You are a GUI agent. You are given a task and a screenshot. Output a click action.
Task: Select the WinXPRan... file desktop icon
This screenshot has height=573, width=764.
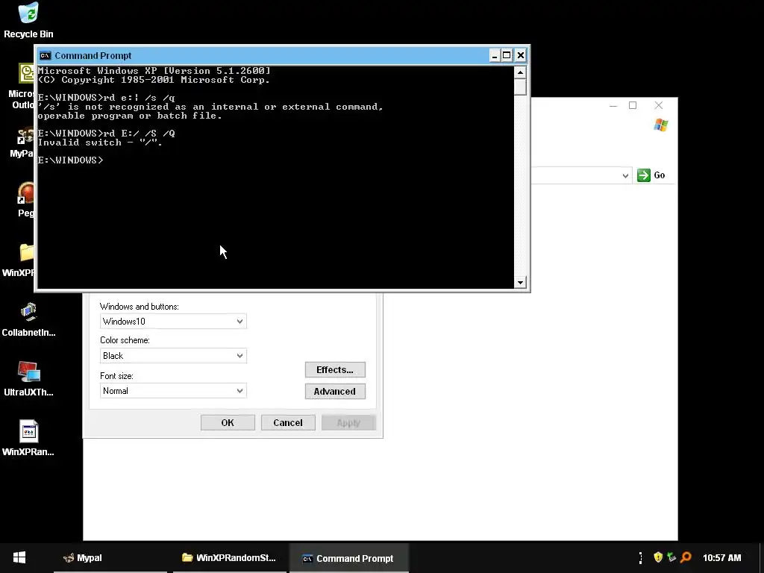coord(28,439)
